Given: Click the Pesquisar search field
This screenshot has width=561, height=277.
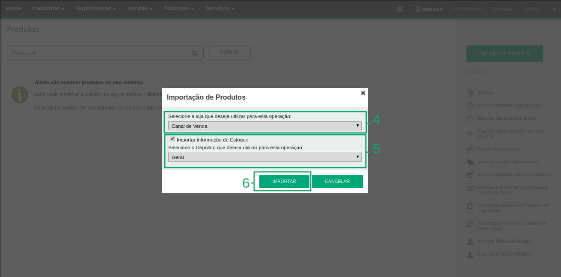Looking at the screenshot, I should click(x=97, y=53).
